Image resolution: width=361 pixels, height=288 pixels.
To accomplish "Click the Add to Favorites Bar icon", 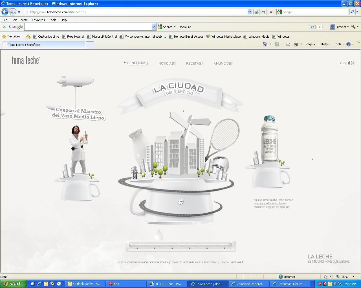I will 28,36.
